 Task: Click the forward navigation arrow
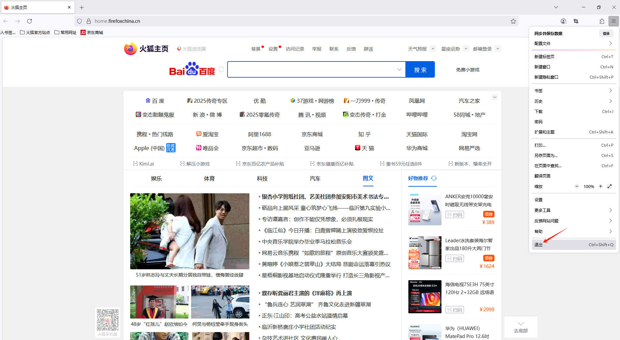18,21
